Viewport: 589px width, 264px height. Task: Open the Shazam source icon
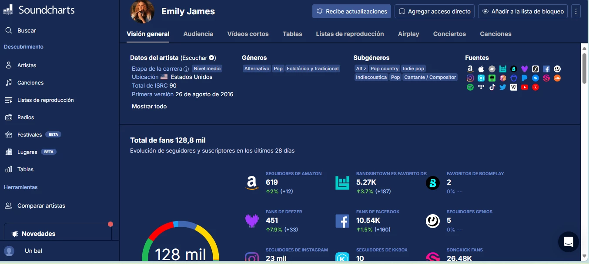pos(535,78)
